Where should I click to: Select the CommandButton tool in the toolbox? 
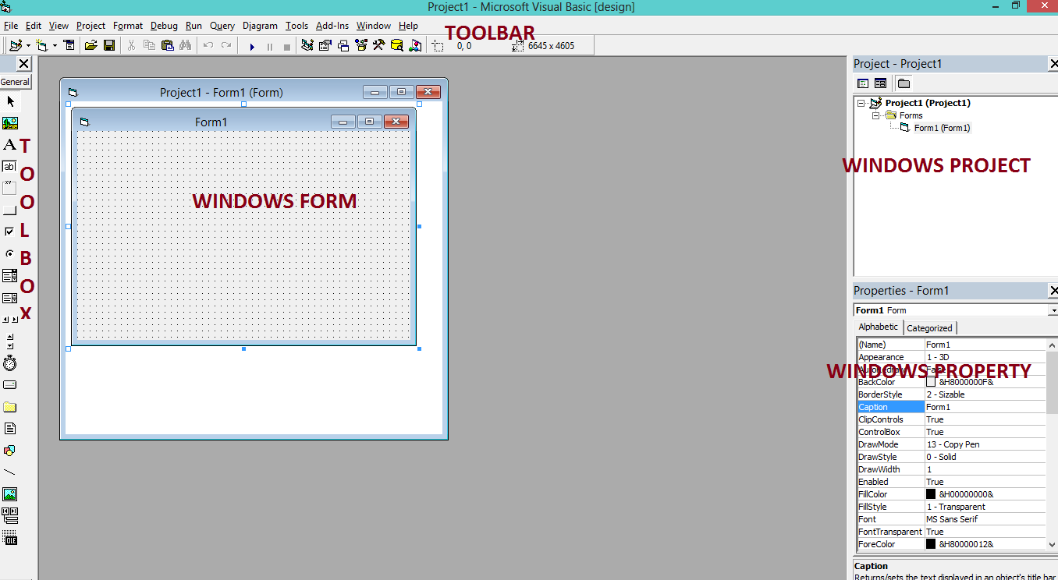click(10, 208)
